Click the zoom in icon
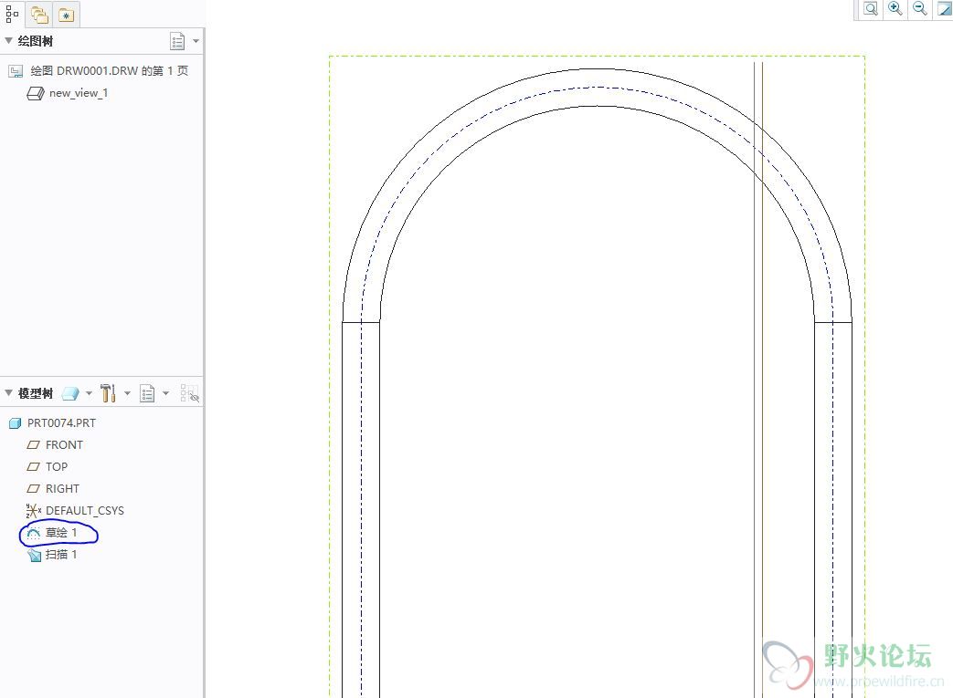The width and height of the screenshot is (953, 698). tap(895, 8)
